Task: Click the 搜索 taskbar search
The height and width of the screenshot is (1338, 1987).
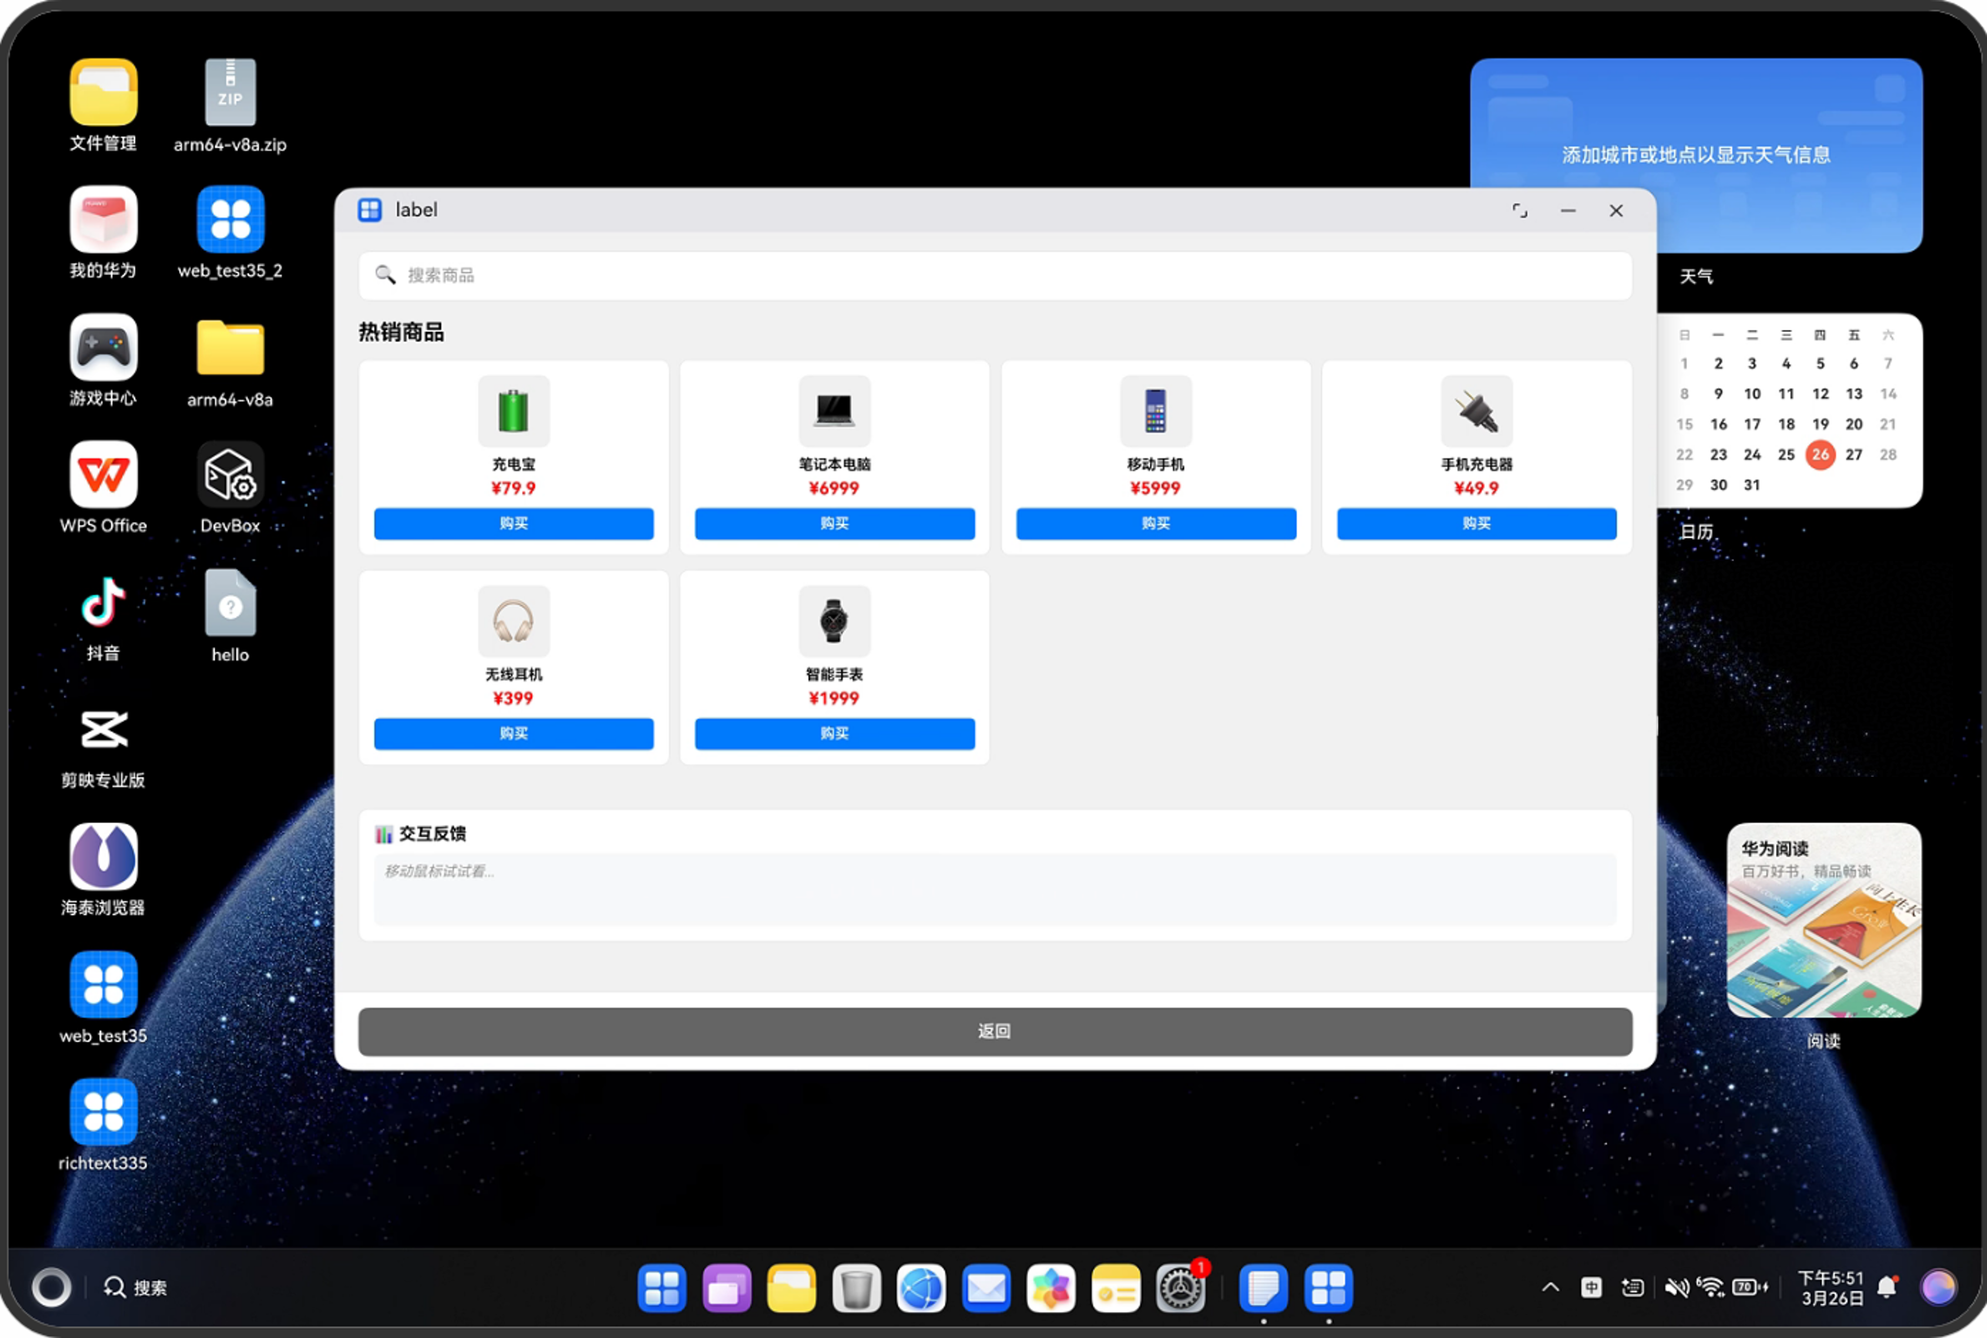Action: 135,1288
